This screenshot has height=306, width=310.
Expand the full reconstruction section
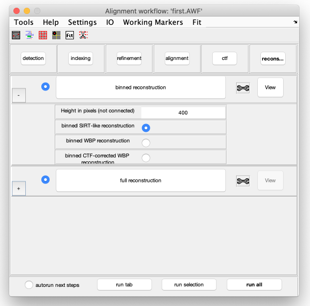tap(19, 189)
